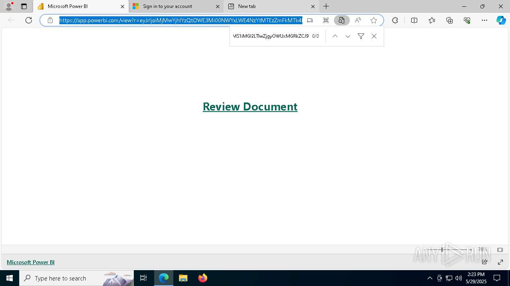Click the send to devices icon

coord(310,20)
